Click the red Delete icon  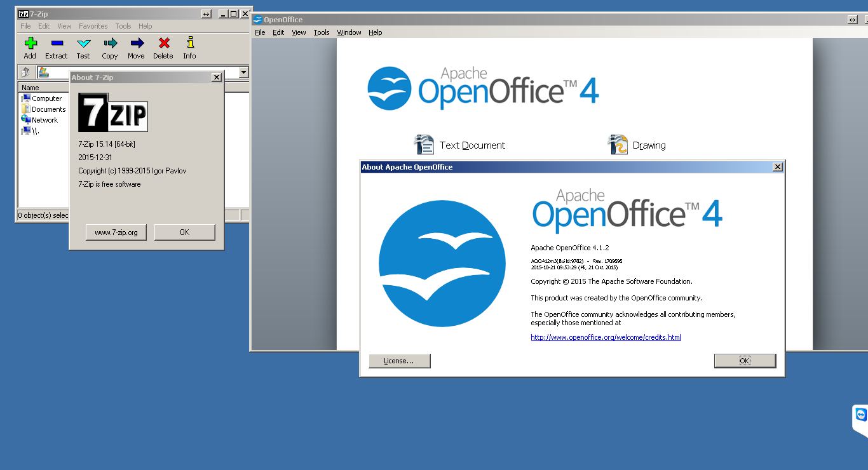pyautogui.click(x=163, y=44)
